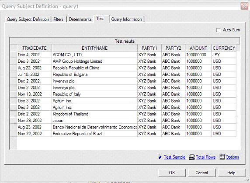Select the Republic of Bulgaria cell
Viewport: 250px width, 183px height.
click(x=94, y=75)
